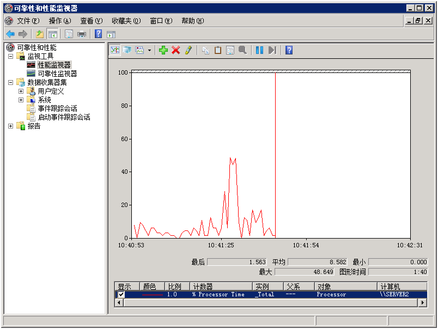Open graph type dropdown arrow
This screenshot has width=438, height=329.
[x=149, y=50]
